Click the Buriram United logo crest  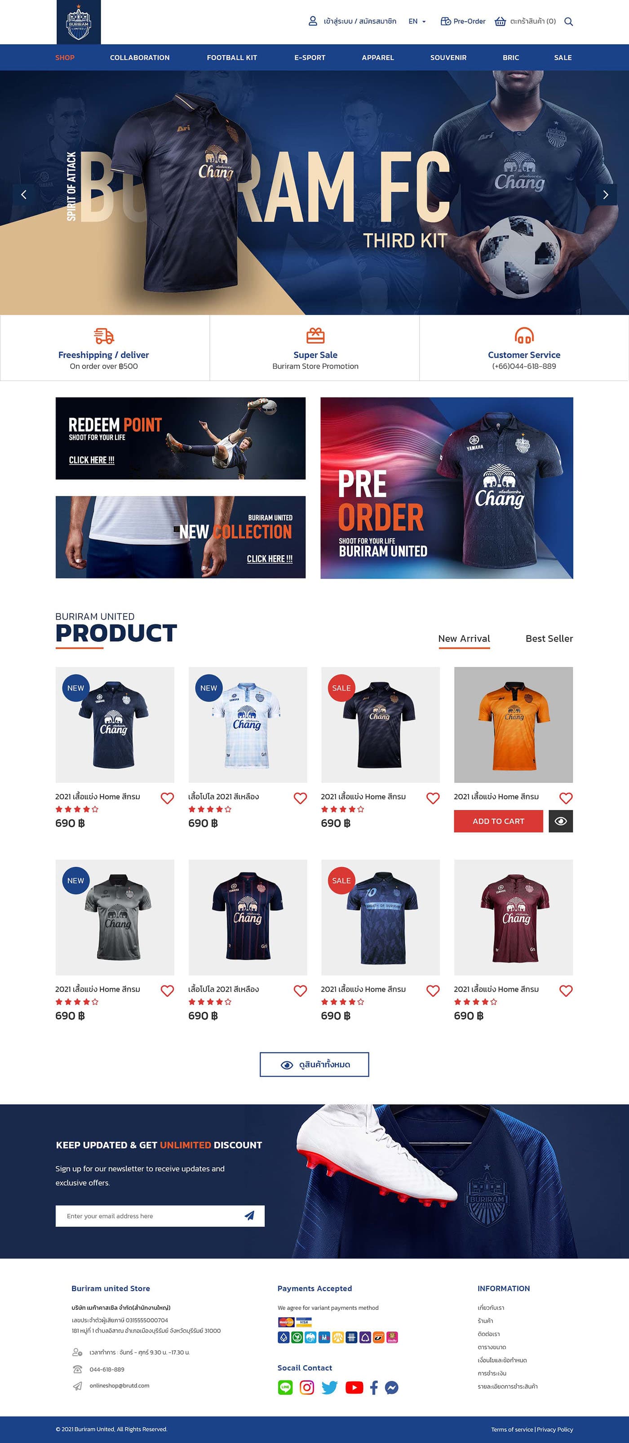pyautogui.click(x=78, y=22)
